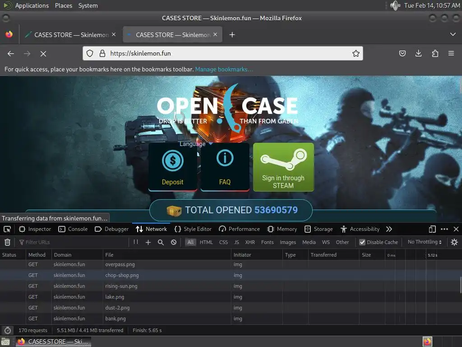Open a new browser tab

(232, 35)
